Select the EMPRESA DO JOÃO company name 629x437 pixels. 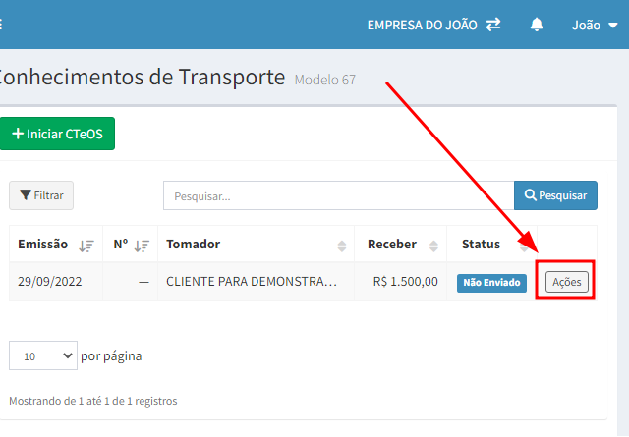click(424, 25)
